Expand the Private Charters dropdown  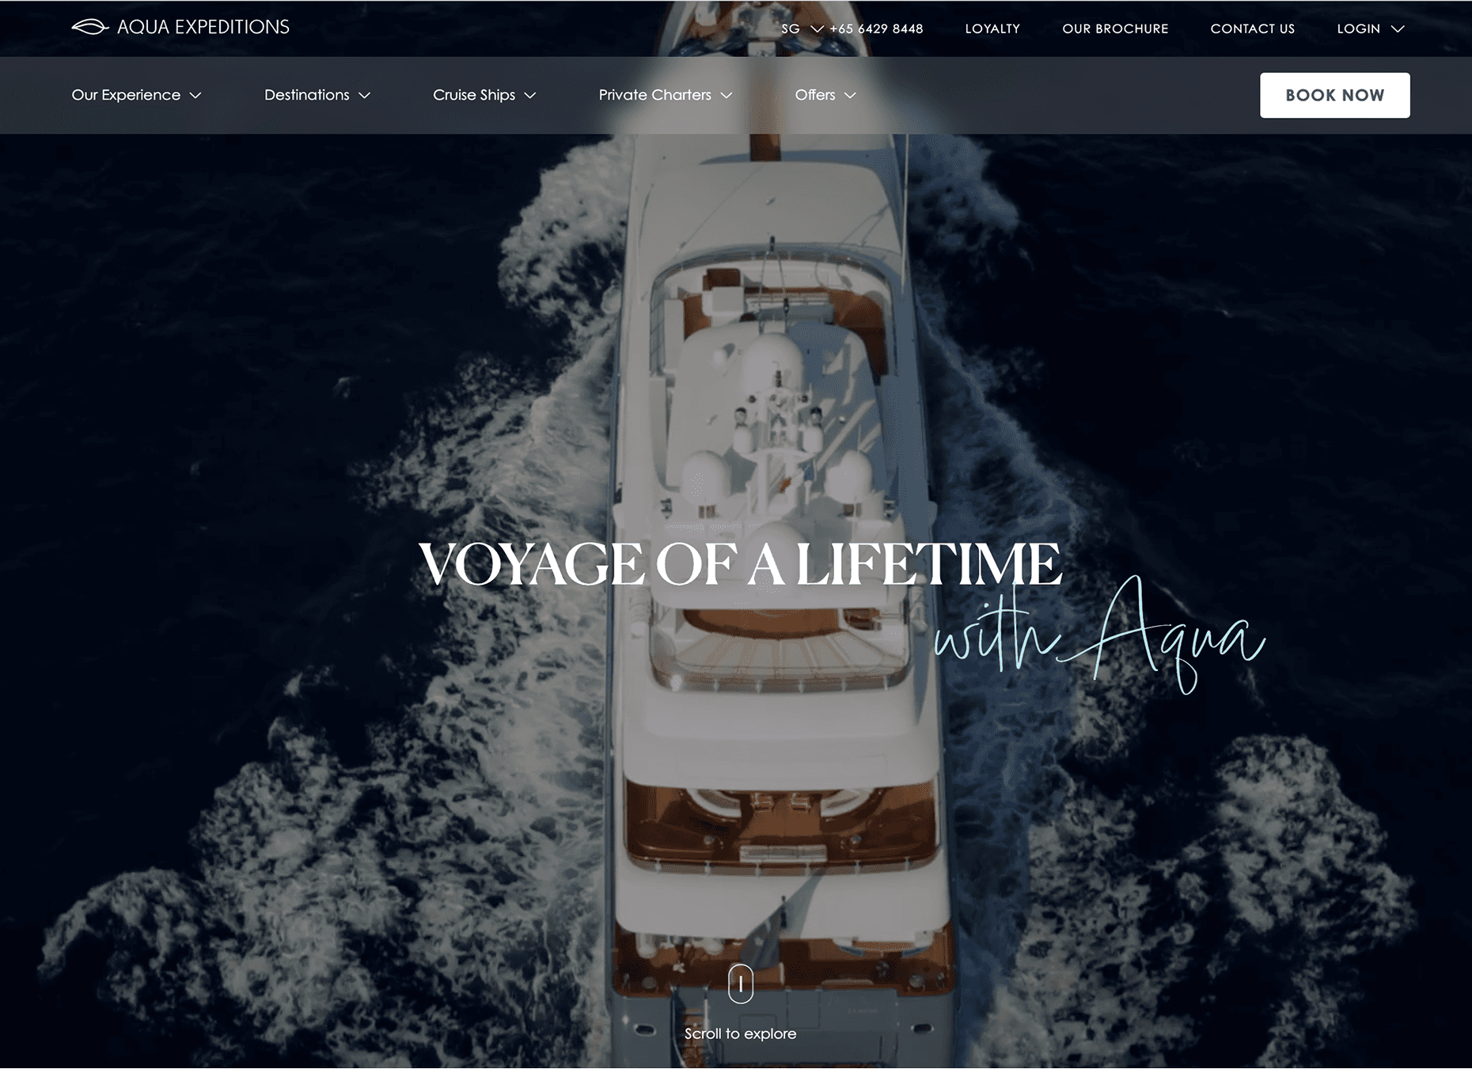click(666, 95)
